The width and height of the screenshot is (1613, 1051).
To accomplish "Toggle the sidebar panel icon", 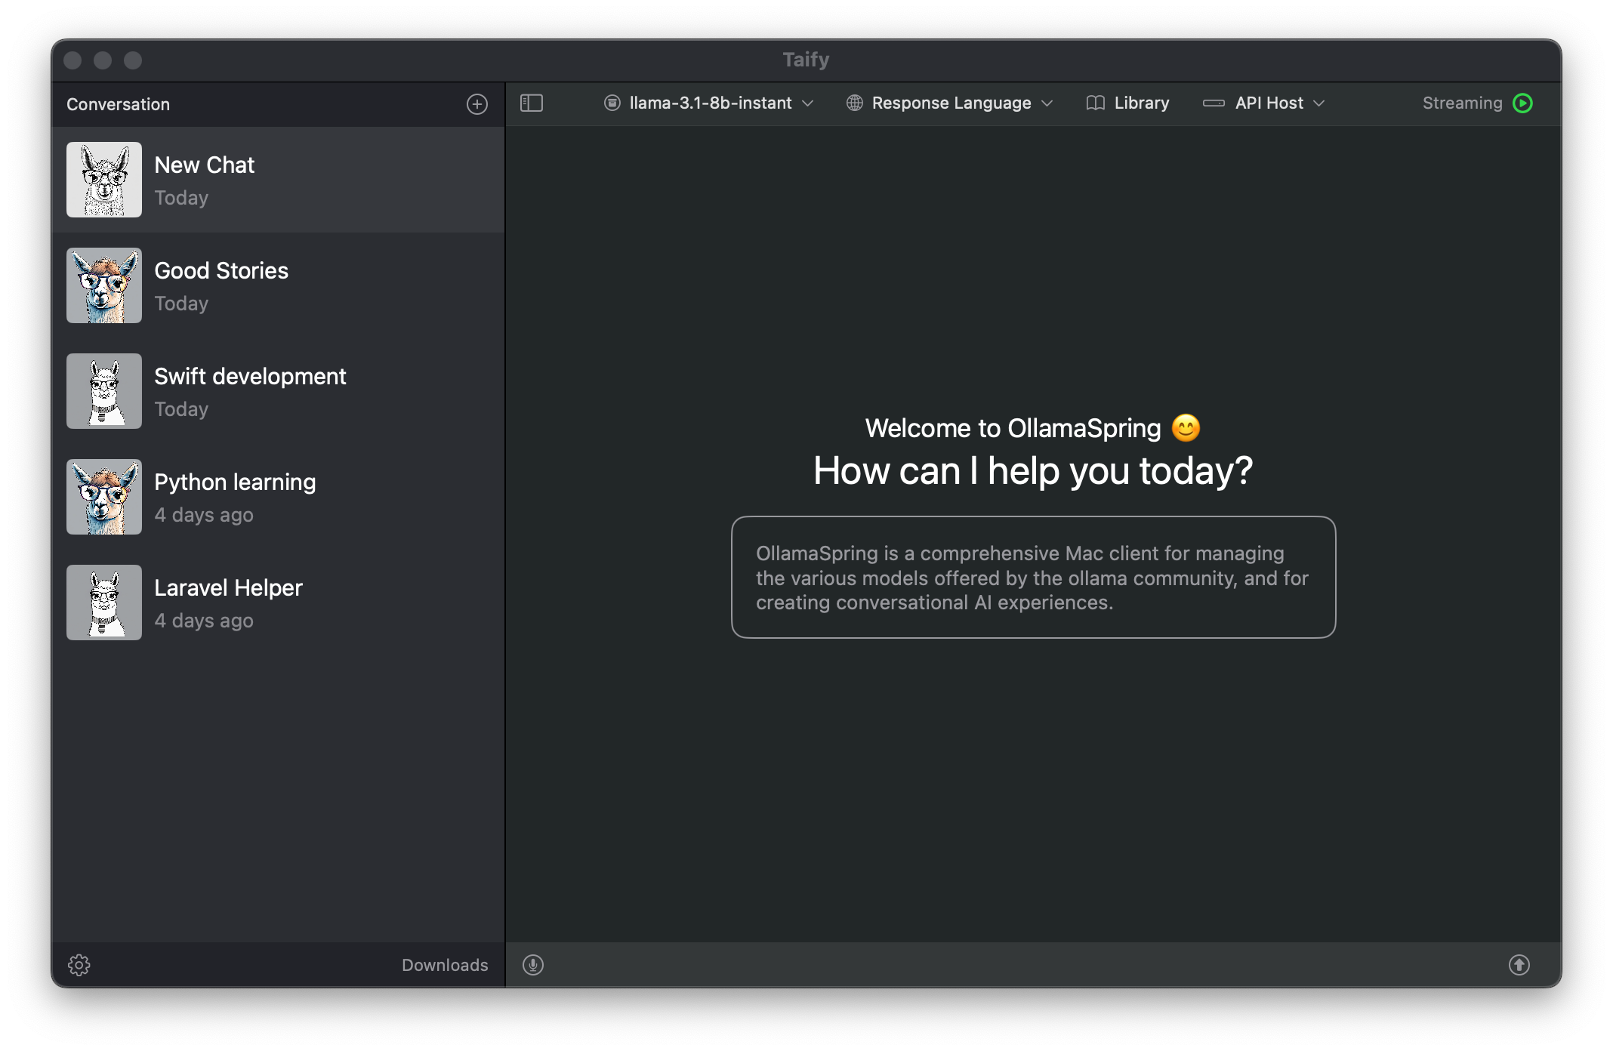I will click(532, 103).
